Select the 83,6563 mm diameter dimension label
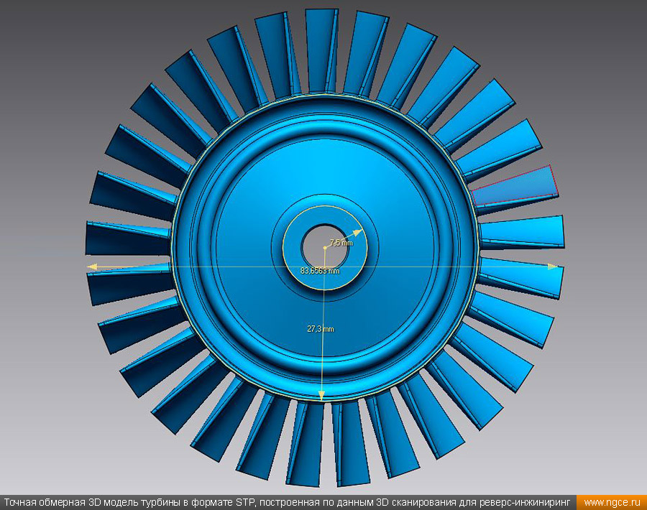647x510 pixels. (319, 271)
